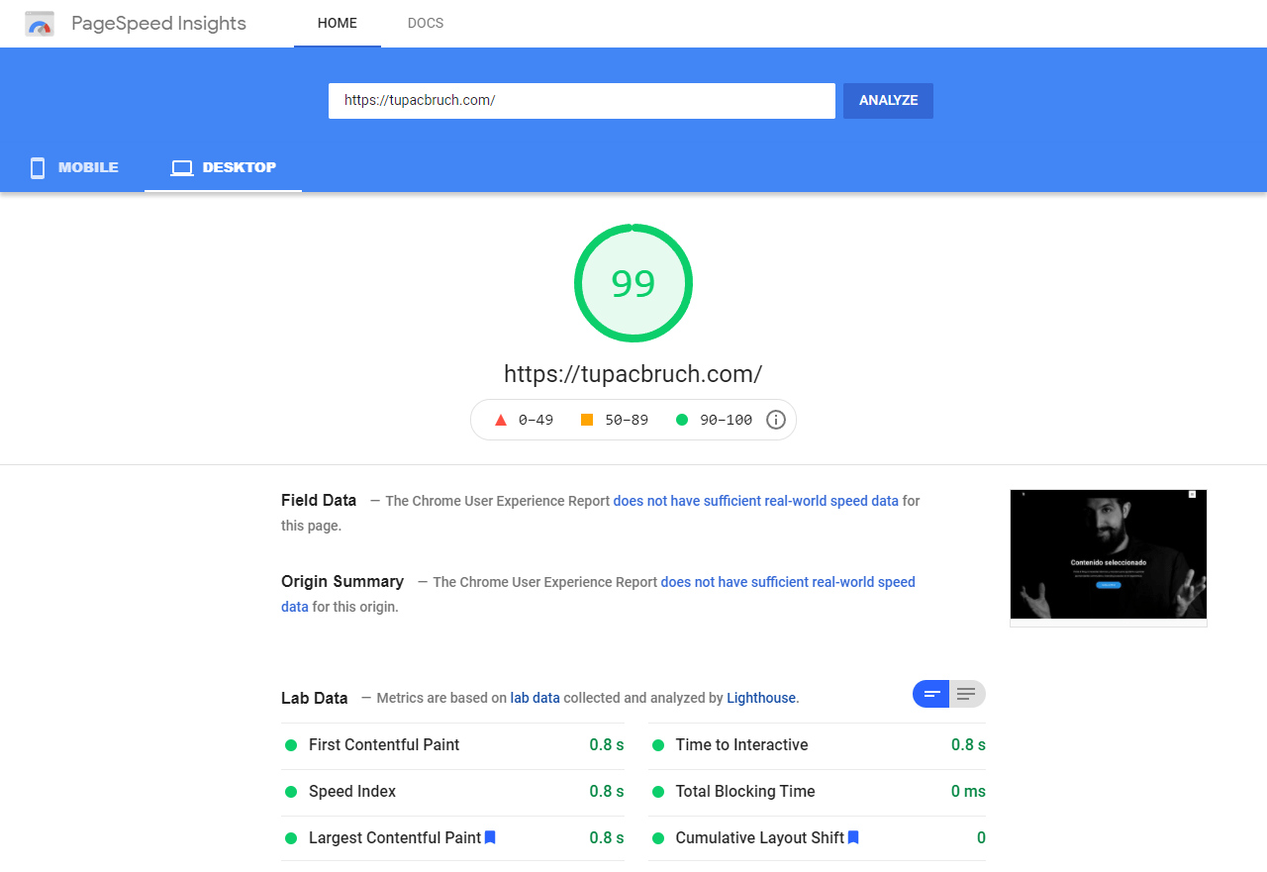Select the bookmark icon next to Largest Contentful Paint
Viewport: 1267px width, 872px height.
coord(489,837)
